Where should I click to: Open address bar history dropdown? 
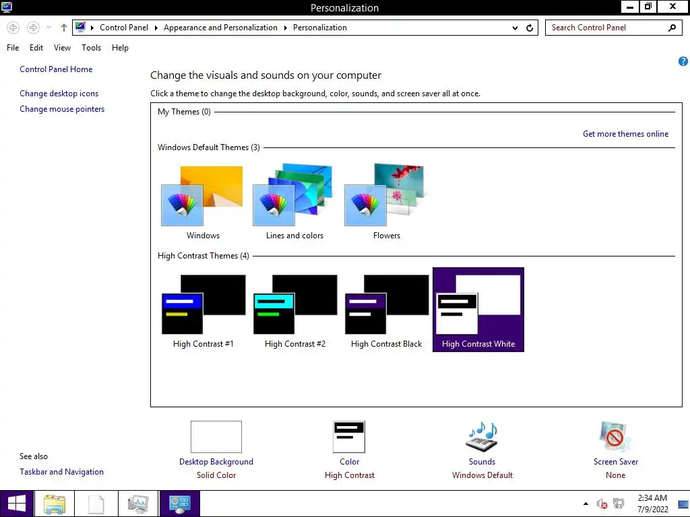[515, 28]
